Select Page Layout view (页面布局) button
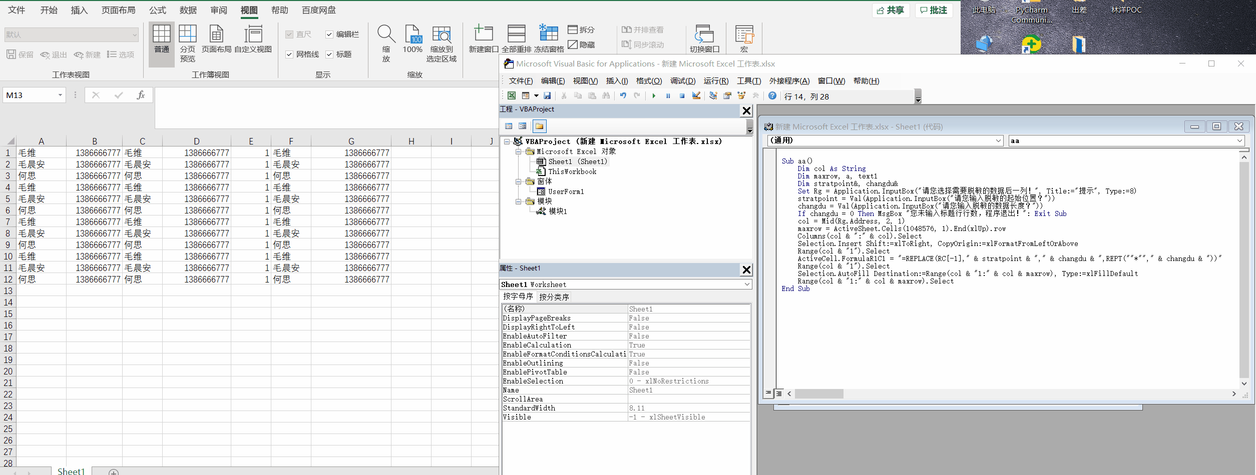Image resolution: width=1256 pixels, height=475 pixels. tap(216, 39)
